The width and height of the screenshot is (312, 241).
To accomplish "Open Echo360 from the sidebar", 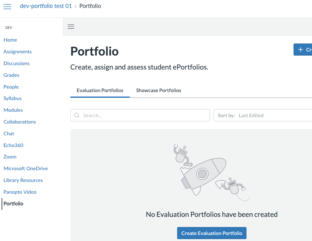I will 13,145.
